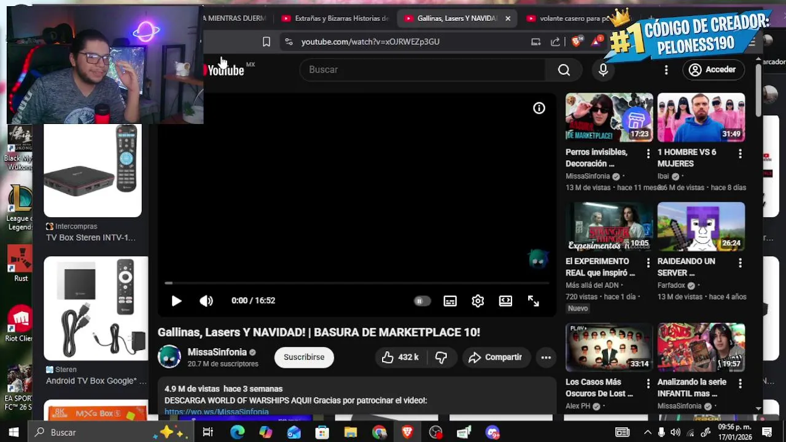Open El EXPERIMENTO REAL video thumbnail
This screenshot has height=442, width=786.
[609, 227]
